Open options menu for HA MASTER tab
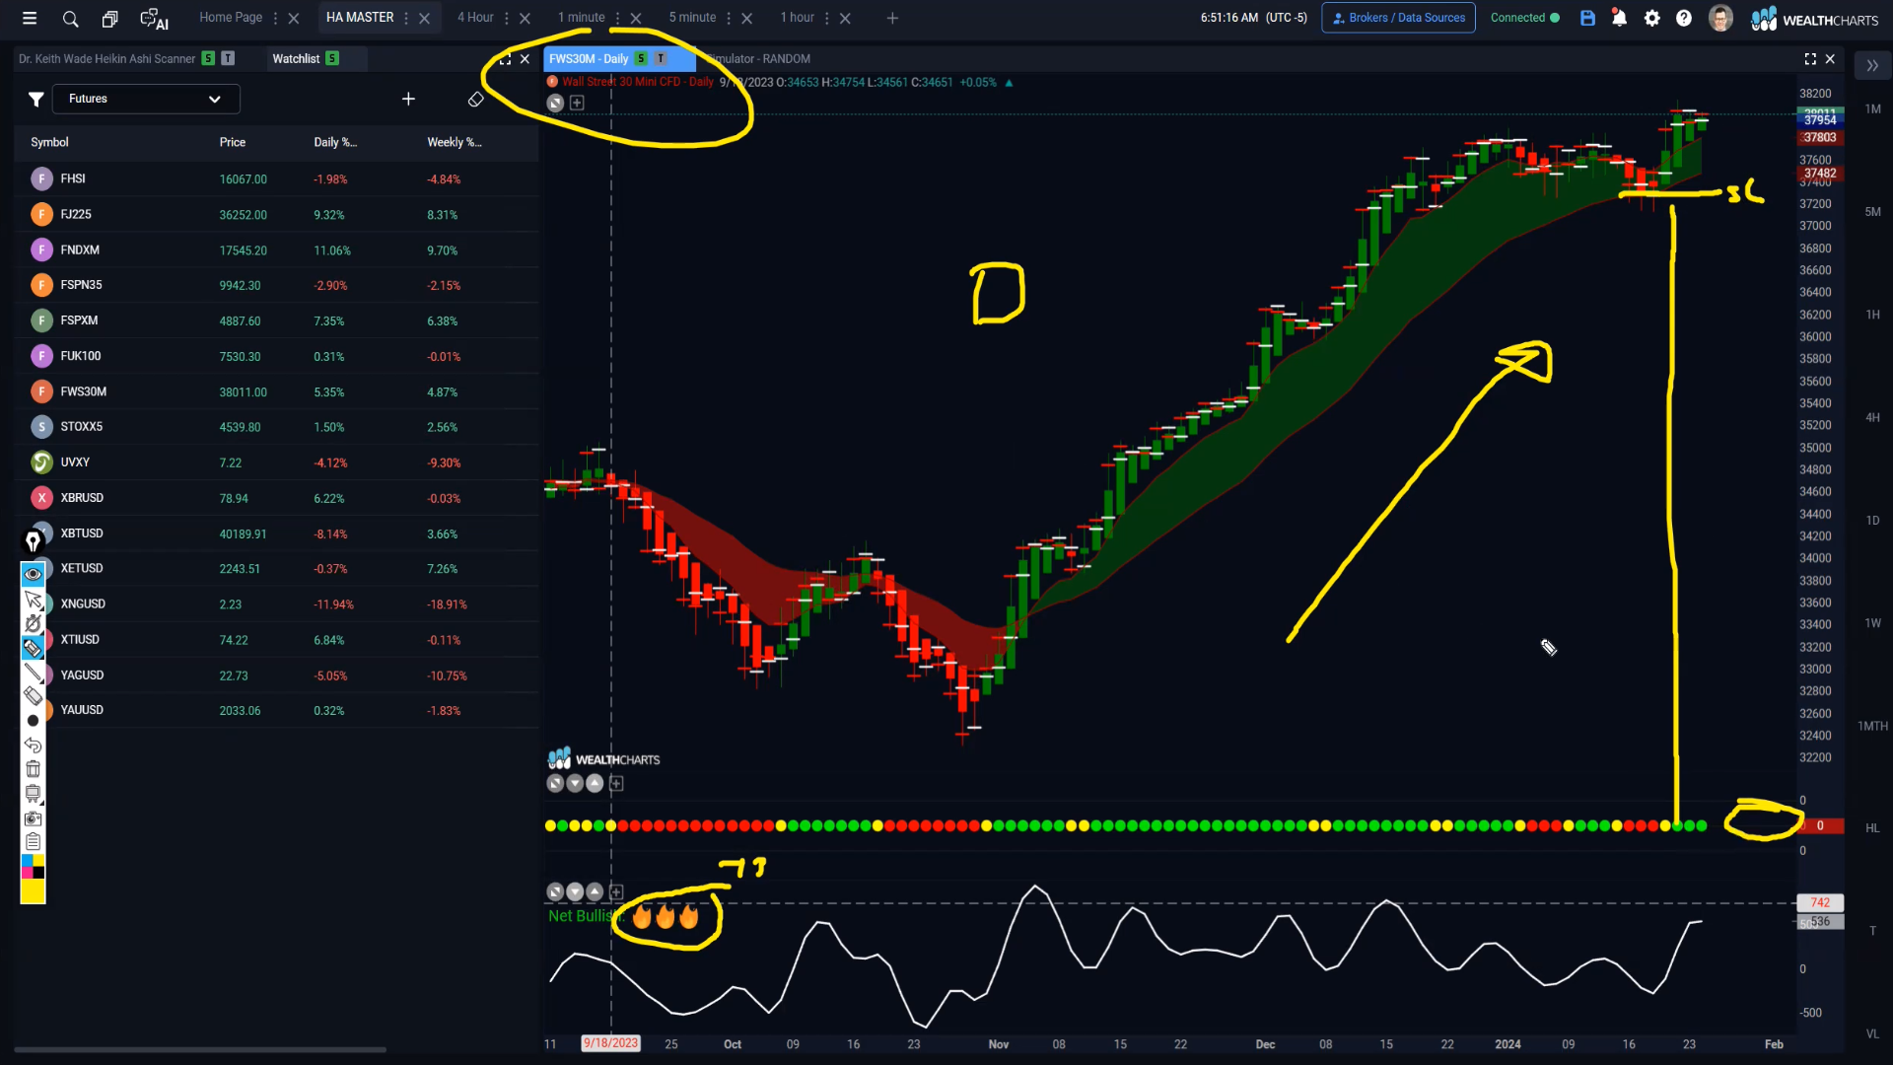Image resolution: width=1893 pixels, height=1065 pixels. point(406,18)
